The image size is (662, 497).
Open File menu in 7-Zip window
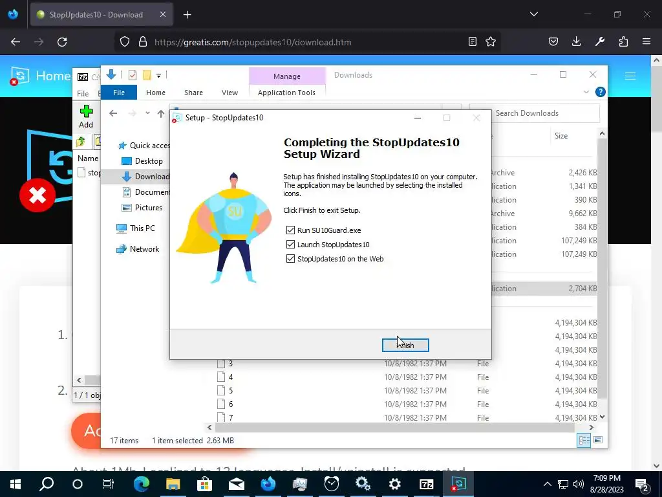[x=83, y=93]
